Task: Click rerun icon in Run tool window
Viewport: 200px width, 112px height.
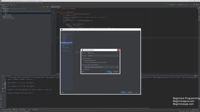Action: [x=3, y=78]
